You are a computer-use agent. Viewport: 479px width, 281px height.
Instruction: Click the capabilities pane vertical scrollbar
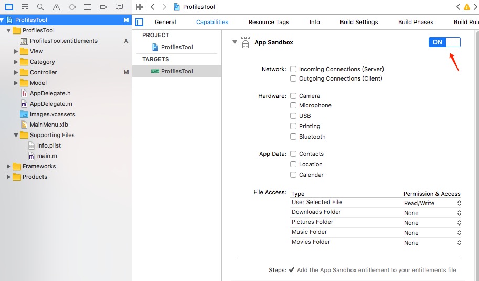477,155
